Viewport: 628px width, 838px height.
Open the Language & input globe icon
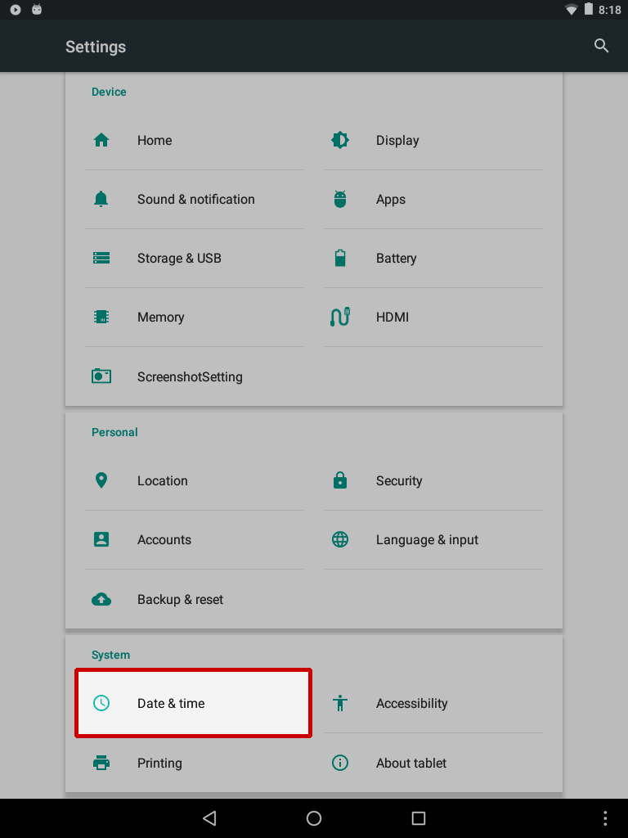tap(339, 539)
